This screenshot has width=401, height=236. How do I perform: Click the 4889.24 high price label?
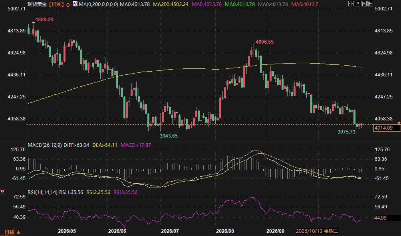pos(44,20)
